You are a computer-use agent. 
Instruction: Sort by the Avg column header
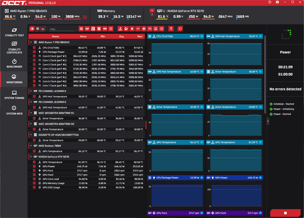point(122,36)
